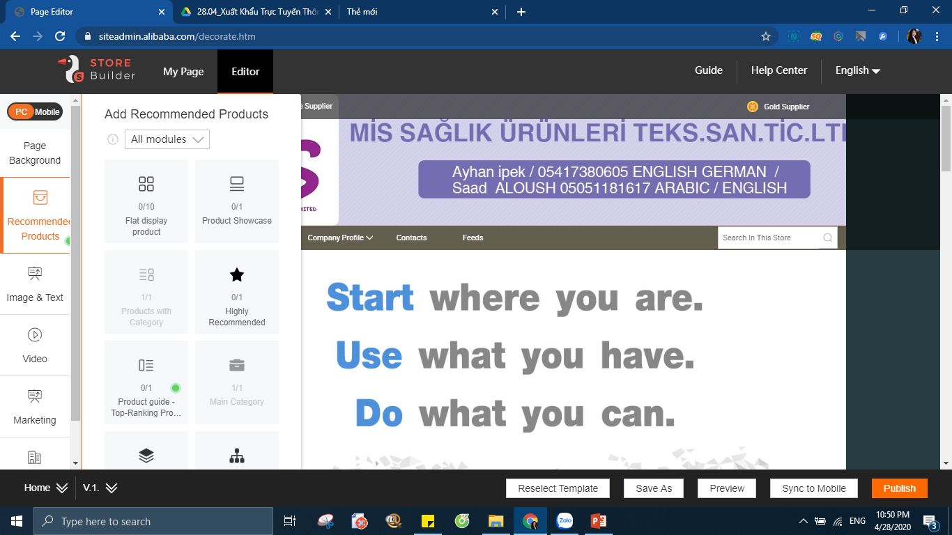Open the Video sidebar section
This screenshot has width=952, height=535.
(35, 345)
